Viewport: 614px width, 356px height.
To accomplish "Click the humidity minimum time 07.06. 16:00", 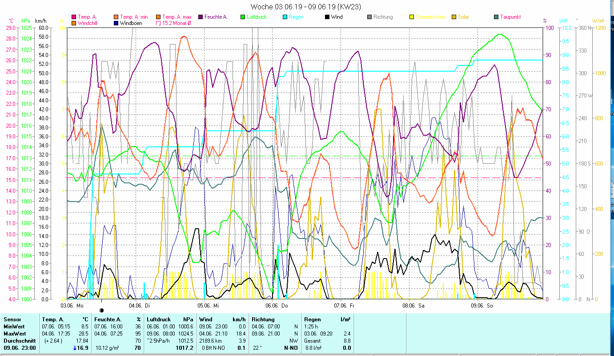I will 108,327.
